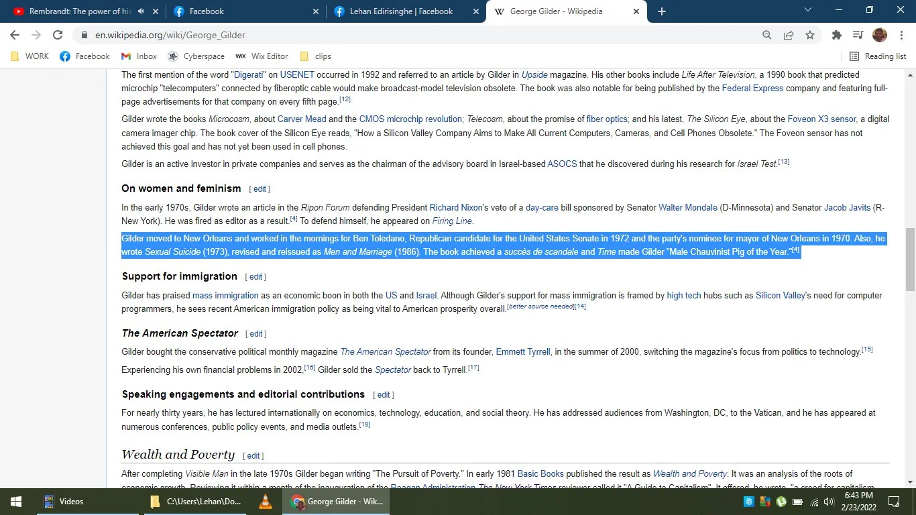916x515 pixels.
Task: Open the zoom control in the address bar
Action: pos(767,35)
